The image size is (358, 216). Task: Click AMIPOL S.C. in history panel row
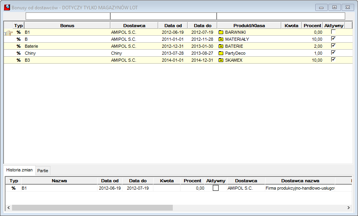[240, 188]
